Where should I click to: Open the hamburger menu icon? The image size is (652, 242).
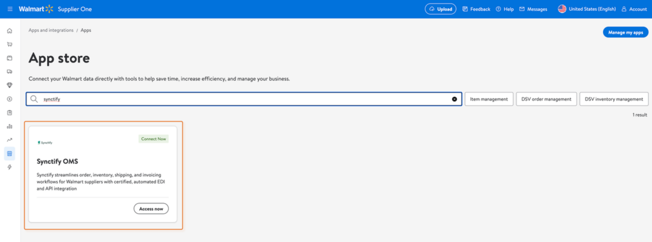point(10,9)
